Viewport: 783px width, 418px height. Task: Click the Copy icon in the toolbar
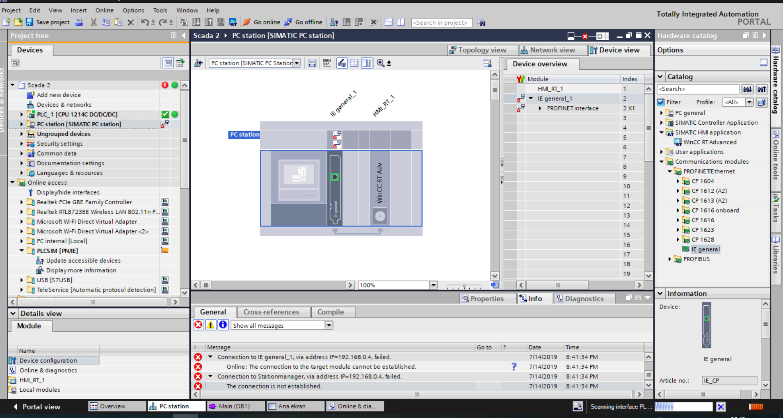click(x=106, y=22)
